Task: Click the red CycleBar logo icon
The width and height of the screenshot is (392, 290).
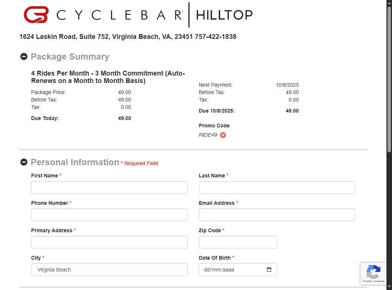Action: 36,15
